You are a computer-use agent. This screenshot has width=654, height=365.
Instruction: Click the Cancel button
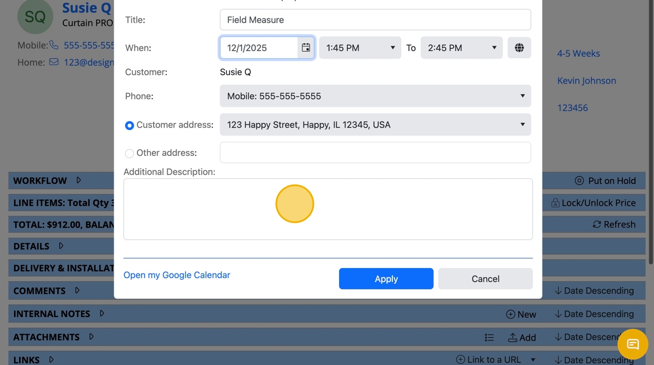(485, 279)
